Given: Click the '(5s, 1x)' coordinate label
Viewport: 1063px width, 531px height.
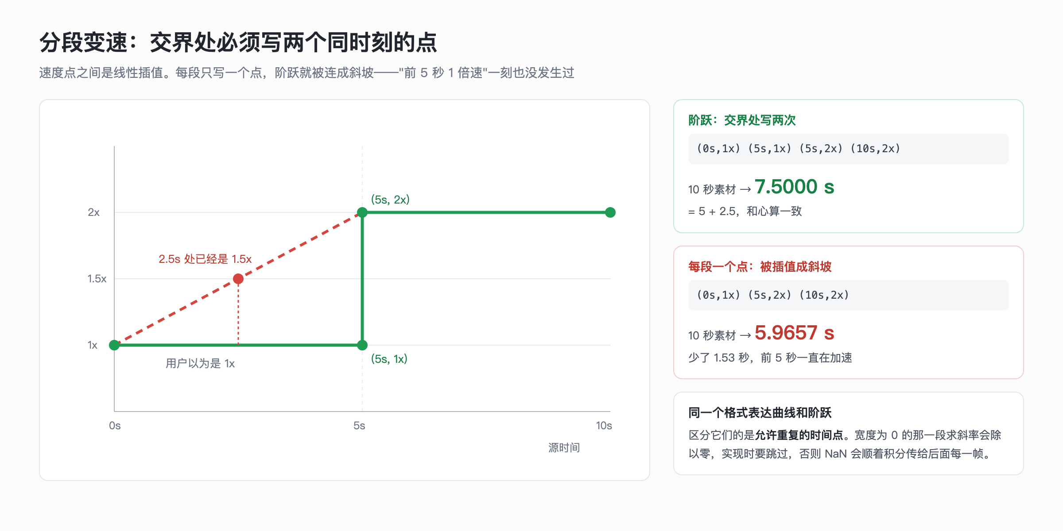Looking at the screenshot, I should pos(389,359).
